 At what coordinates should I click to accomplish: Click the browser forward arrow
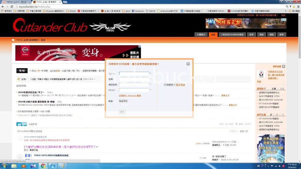(7, 6)
